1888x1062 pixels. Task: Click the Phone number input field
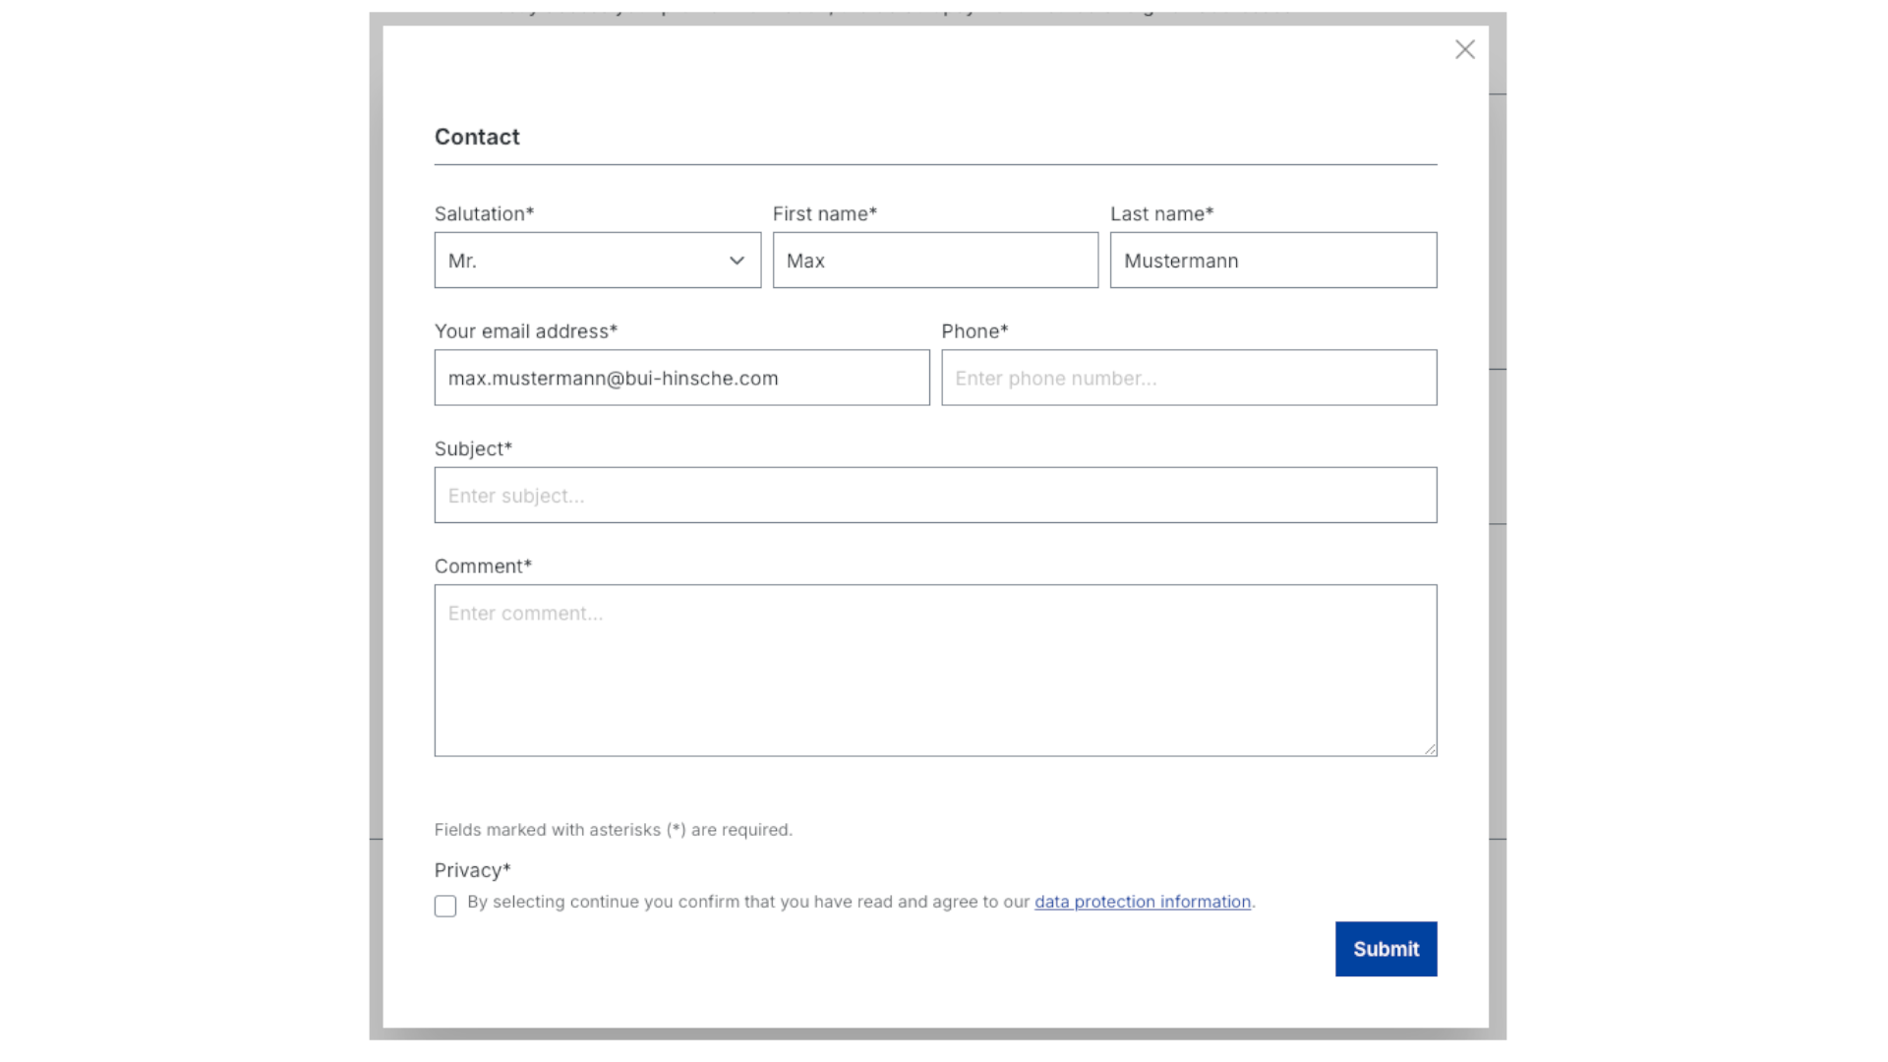click(1188, 378)
